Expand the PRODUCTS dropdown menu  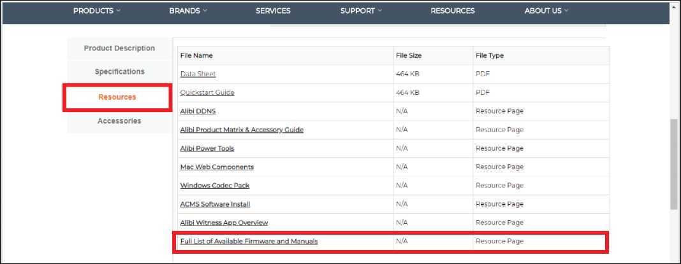point(96,11)
